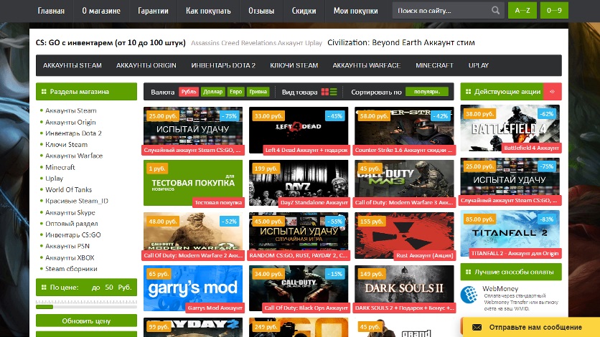Click the magnifier search icon
The width and height of the screenshot is (600, 337).
pos(496,11)
